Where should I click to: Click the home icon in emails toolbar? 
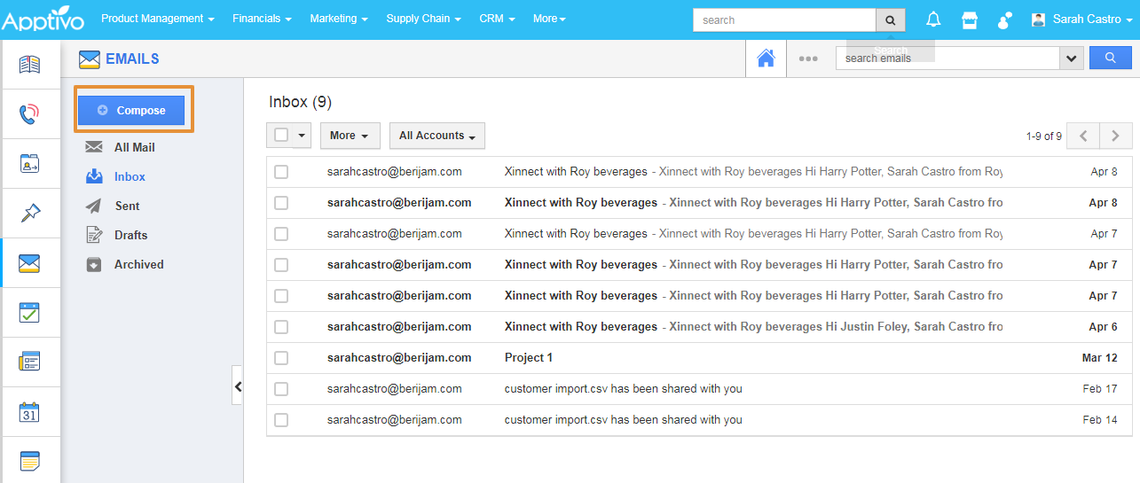(766, 58)
